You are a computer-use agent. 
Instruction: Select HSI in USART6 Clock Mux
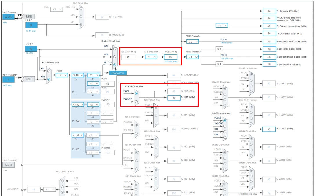225,132
